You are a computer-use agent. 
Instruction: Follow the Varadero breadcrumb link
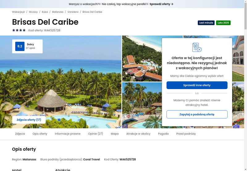point(73,12)
